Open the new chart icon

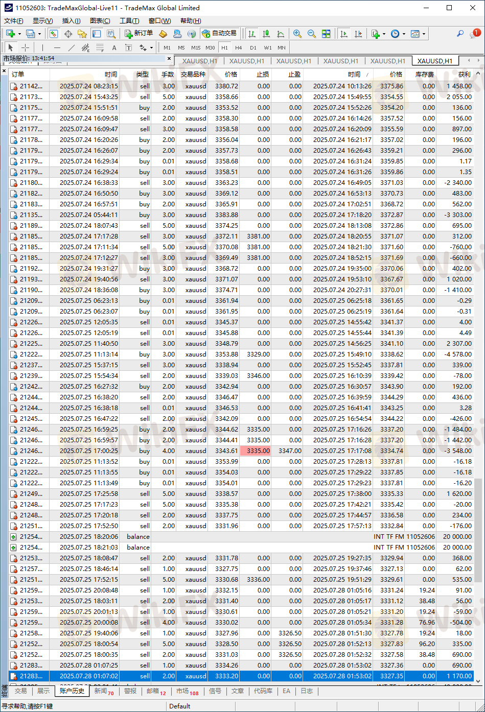point(10,34)
